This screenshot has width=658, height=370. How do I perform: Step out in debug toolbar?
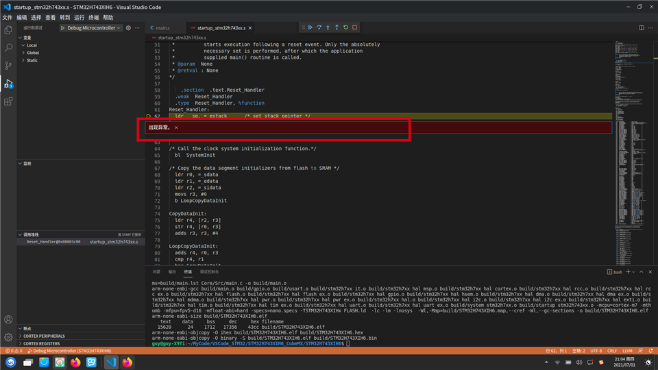pyautogui.click(x=337, y=27)
